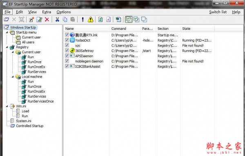
Task: Sort by the State column header
Action: click(198, 29)
